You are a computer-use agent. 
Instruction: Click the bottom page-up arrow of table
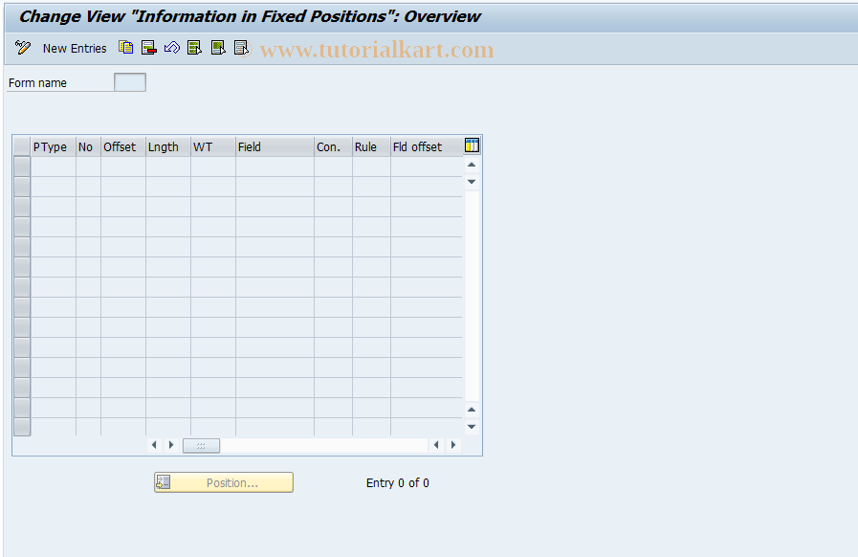click(x=472, y=410)
